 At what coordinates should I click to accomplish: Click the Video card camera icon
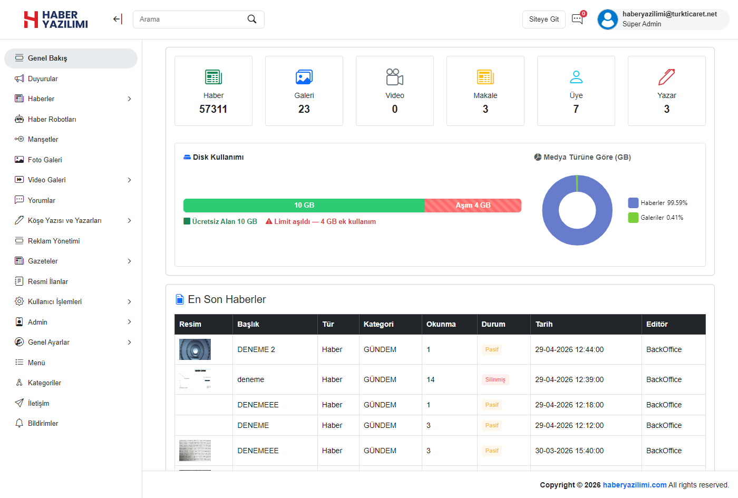[395, 77]
